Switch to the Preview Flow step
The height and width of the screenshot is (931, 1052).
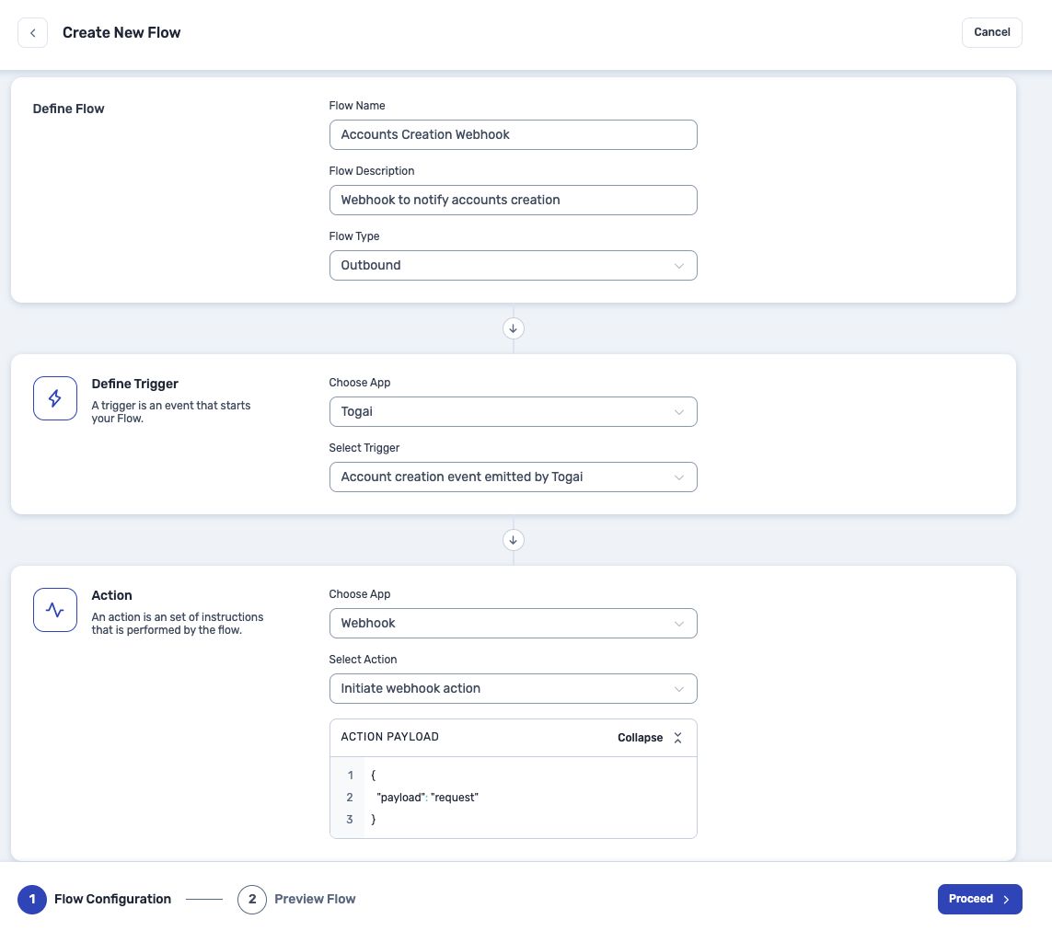[315, 899]
